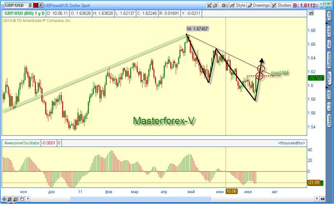Click the Hi: 1.67457 price bubble
This screenshot has width=334, height=204.
click(x=198, y=29)
